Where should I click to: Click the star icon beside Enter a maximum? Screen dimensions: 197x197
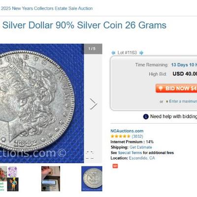tap(167, 101)
